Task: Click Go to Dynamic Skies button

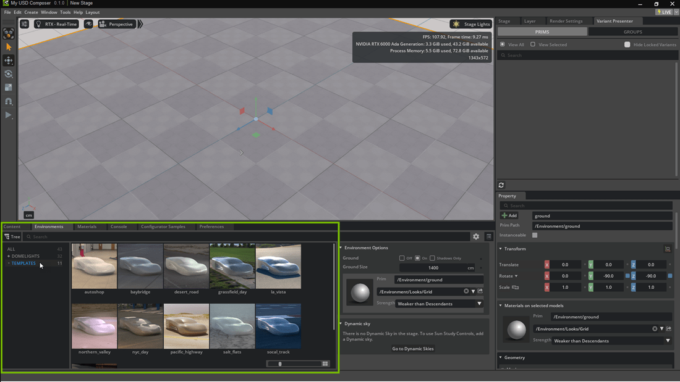Action: 413,349
